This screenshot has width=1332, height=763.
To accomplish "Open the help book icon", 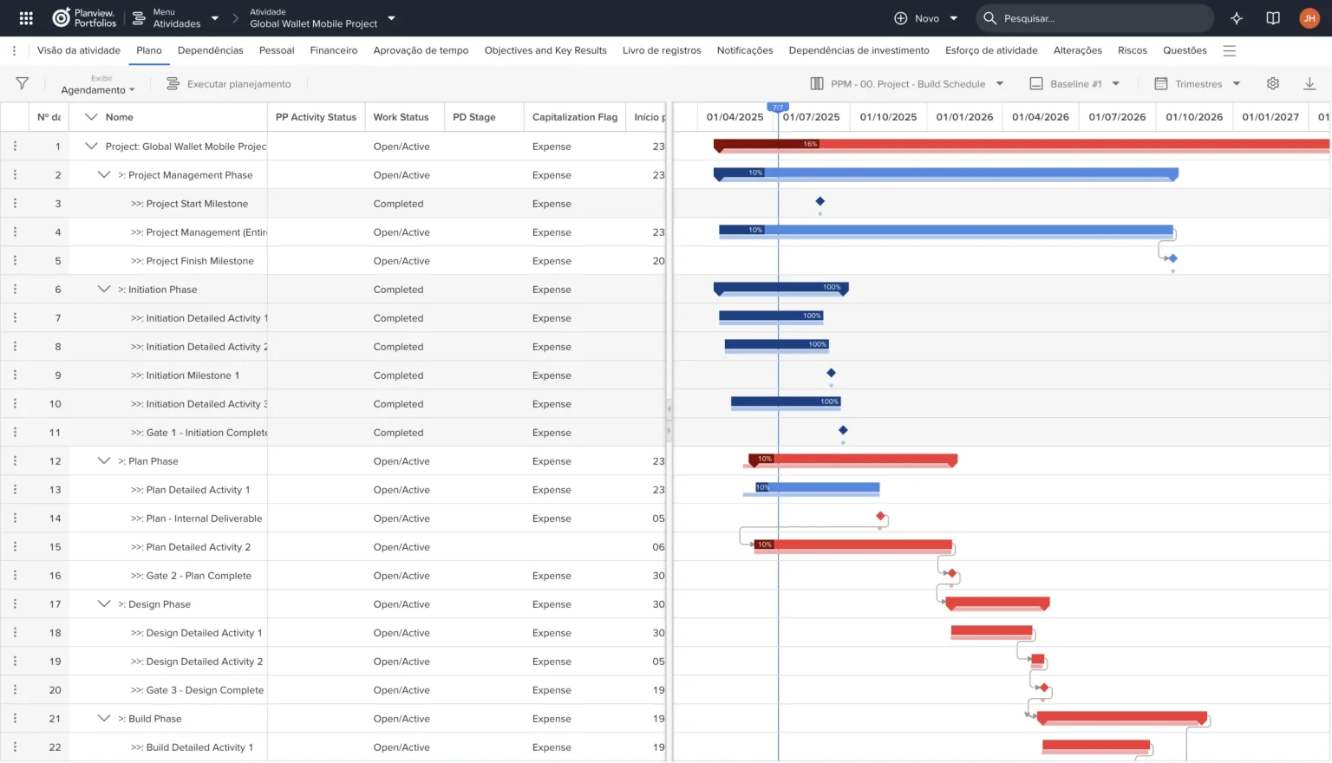I will 1273,18.
